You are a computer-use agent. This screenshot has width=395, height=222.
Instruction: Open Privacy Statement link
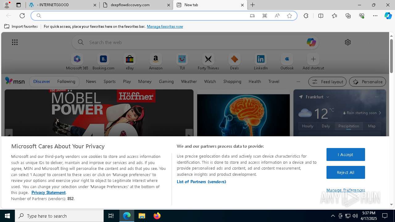pyautogui.click(x=48, y=192)
